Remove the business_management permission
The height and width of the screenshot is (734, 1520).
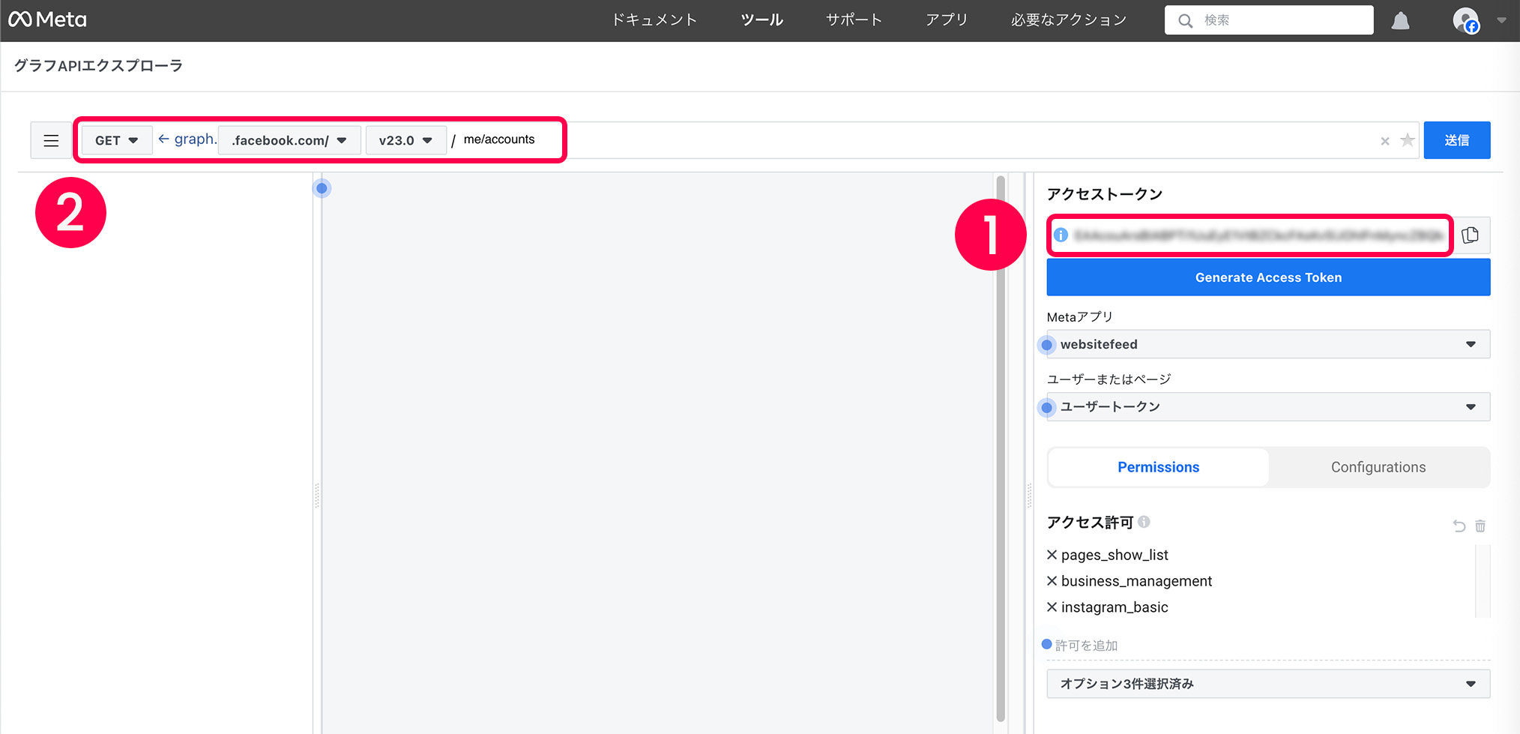[1052, 581]
